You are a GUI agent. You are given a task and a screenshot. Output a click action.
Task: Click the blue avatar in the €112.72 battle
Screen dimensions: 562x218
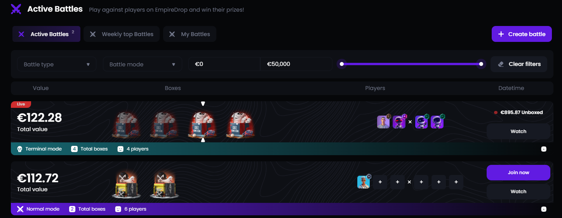click(364, 182)
